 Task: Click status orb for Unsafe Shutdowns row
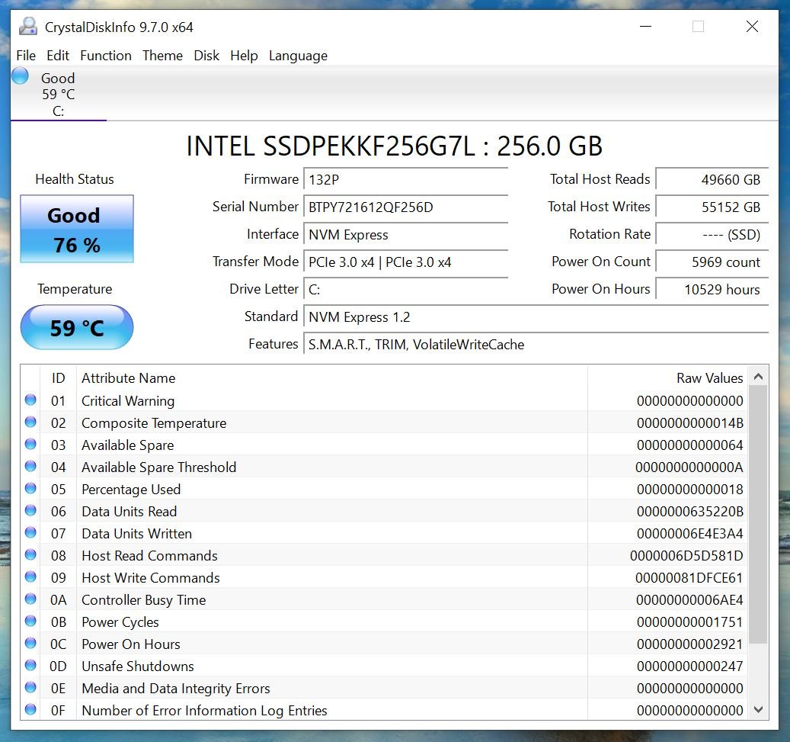(x=30, y=666)
